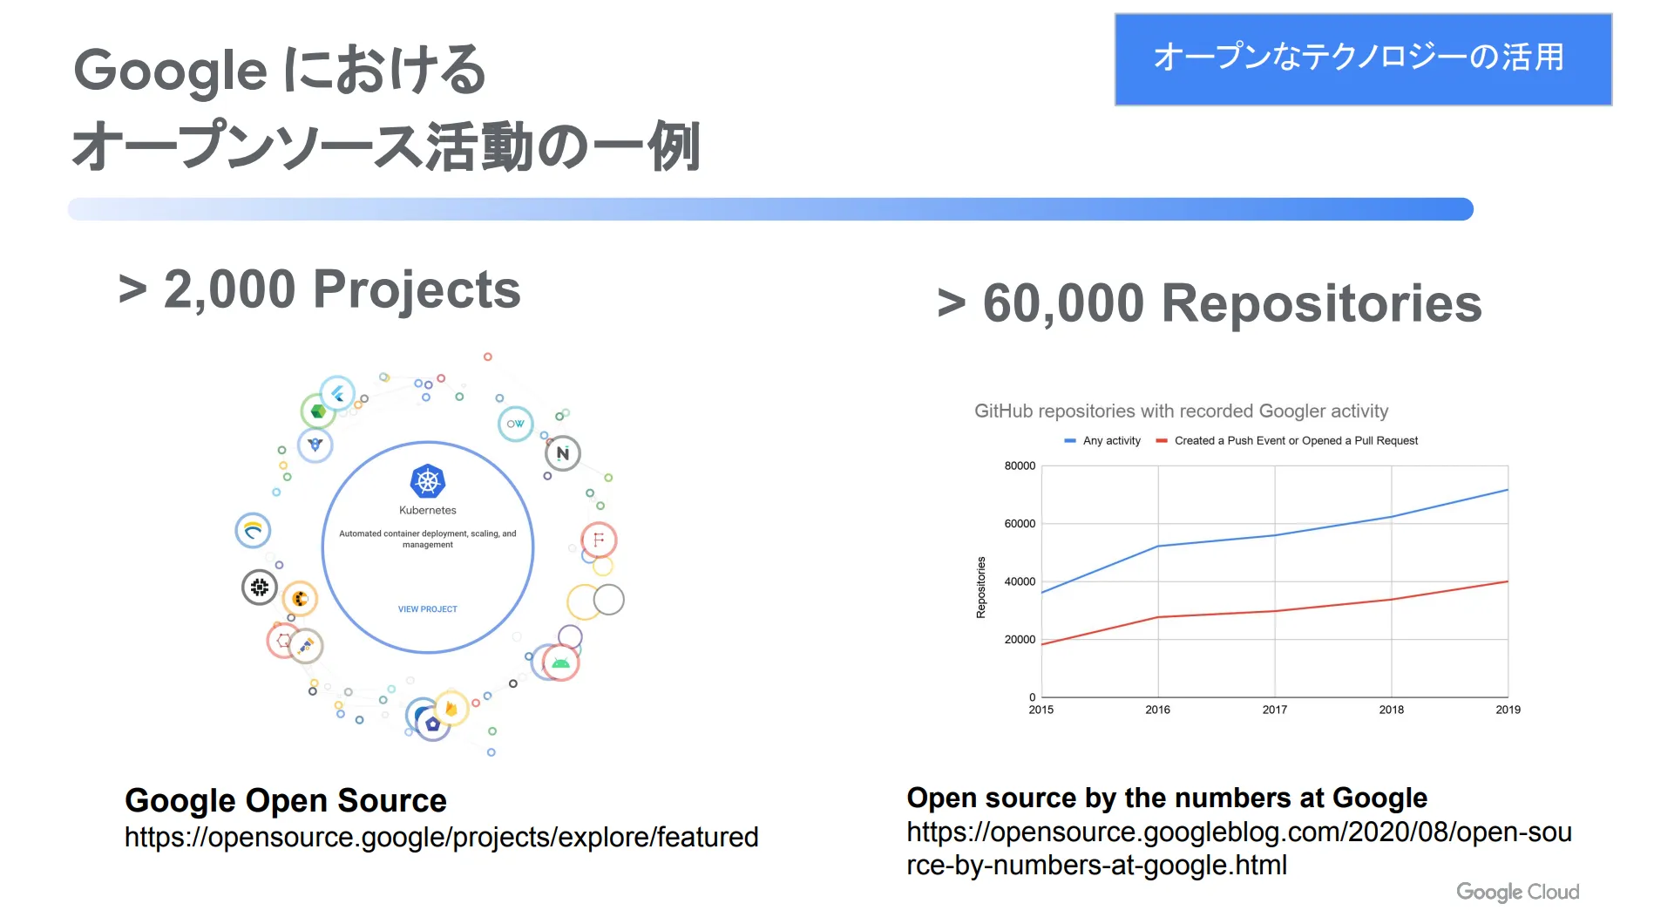Click the blue Any activity legend swatch
This screenshot has height=924, width=1654.
1069,441
